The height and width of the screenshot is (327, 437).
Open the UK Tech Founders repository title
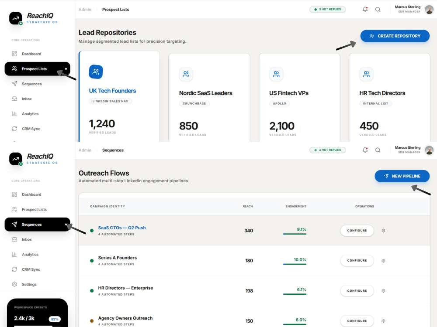coord(112,91)
